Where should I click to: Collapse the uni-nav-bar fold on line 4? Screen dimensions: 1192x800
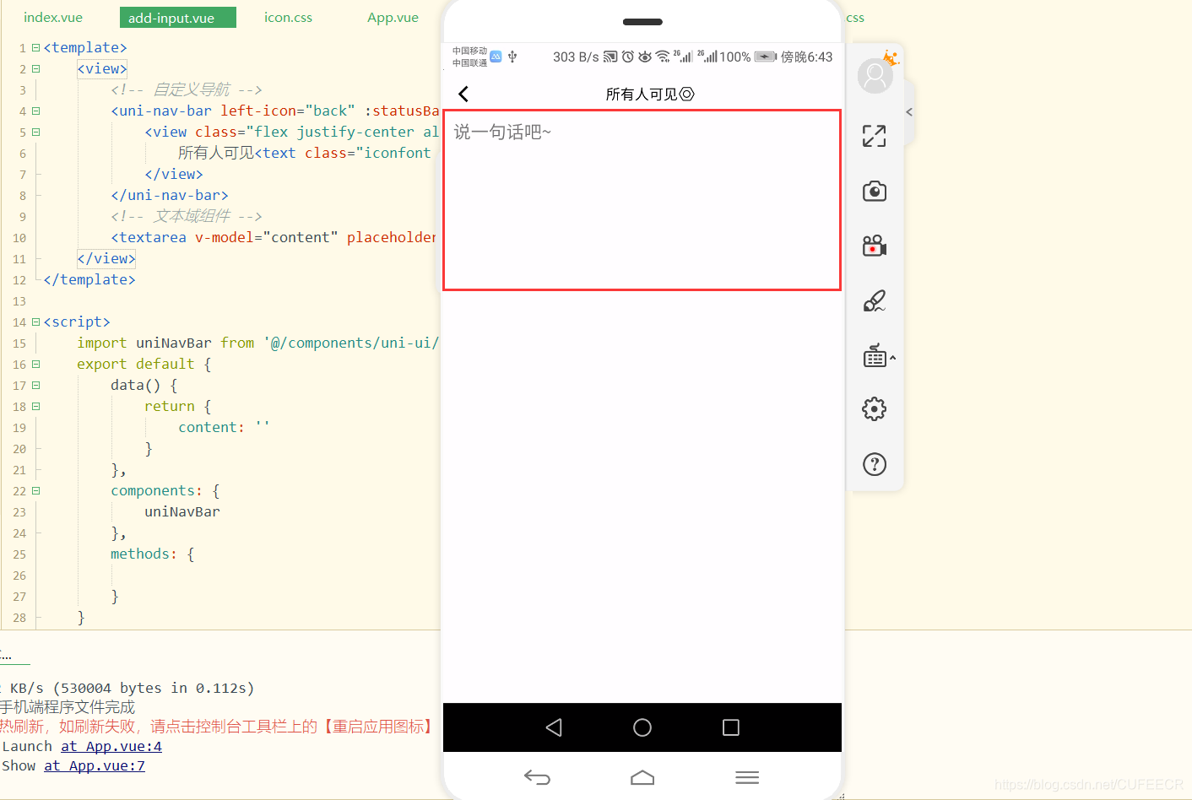click(x=35, y=111)
